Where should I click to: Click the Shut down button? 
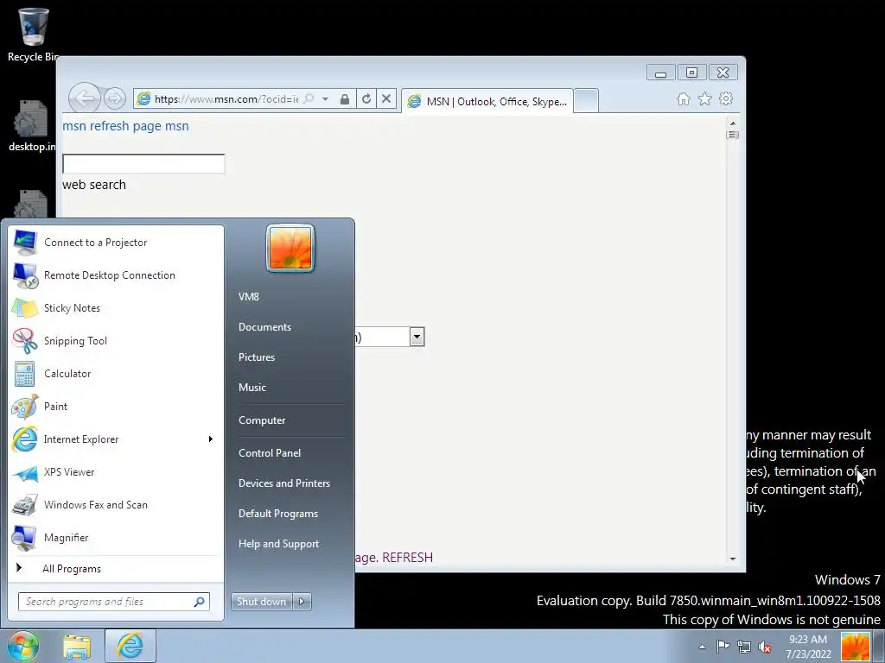pos(261,602)
